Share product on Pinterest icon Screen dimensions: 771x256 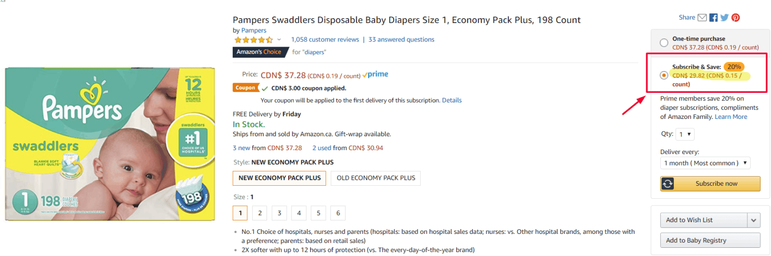tap(735, 18)
